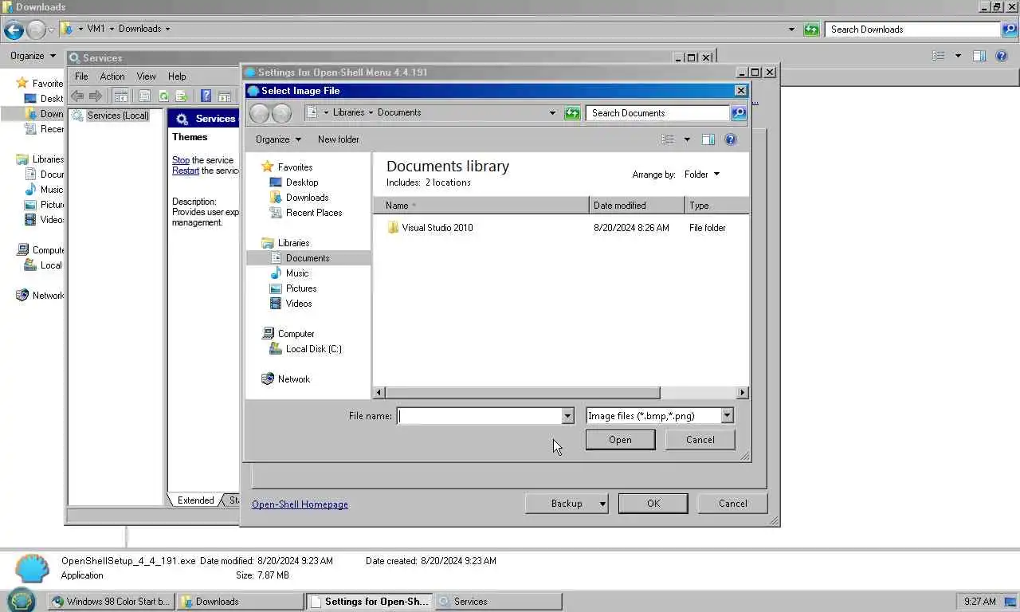
Task: Select the Visual Studio 2010 folder
Action: pyautogui.click(x=437, y=228)
